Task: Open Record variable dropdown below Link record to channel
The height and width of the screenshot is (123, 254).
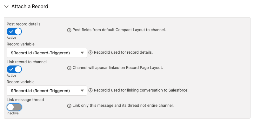Action: [x=47, y=91]
